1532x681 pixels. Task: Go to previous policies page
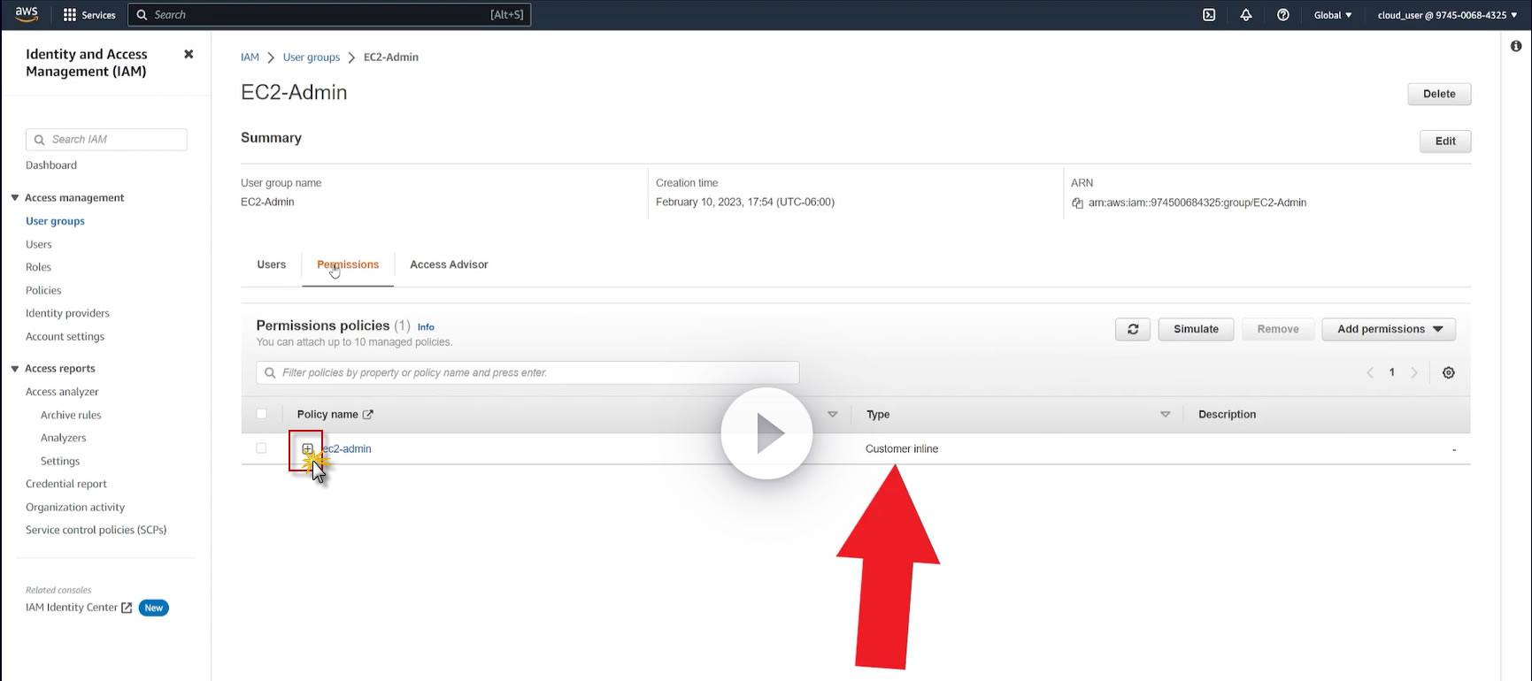click(1370, 372)
